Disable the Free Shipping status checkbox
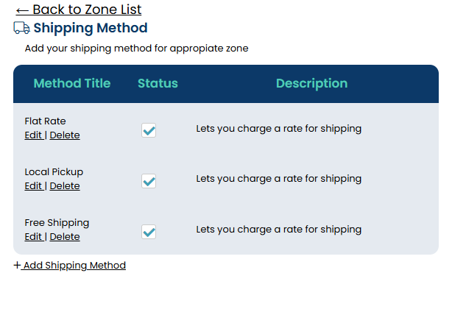The image size is (452, 312). 149,232
